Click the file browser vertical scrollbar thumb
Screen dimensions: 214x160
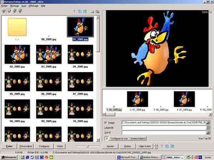[98, 36]
